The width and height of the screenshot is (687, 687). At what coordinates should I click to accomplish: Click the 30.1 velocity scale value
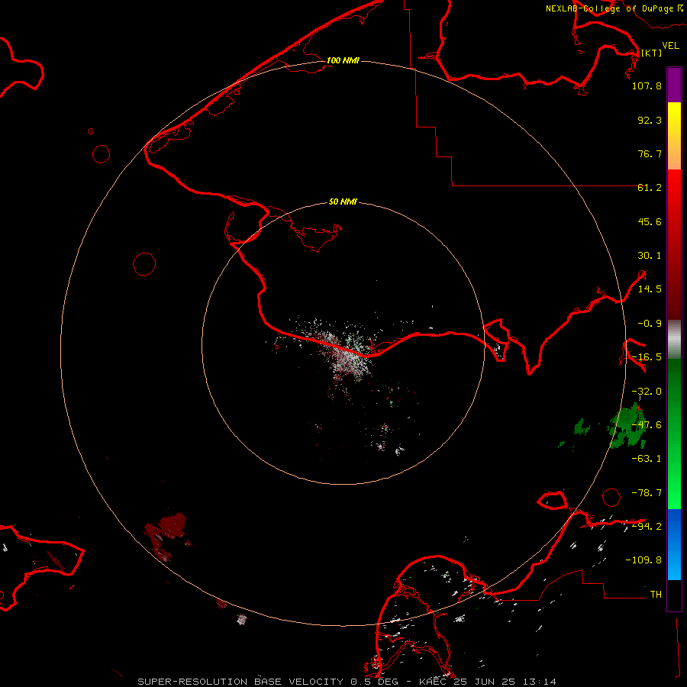[650, 256]
